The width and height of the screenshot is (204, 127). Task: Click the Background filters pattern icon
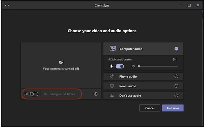[x=45, y=94]
